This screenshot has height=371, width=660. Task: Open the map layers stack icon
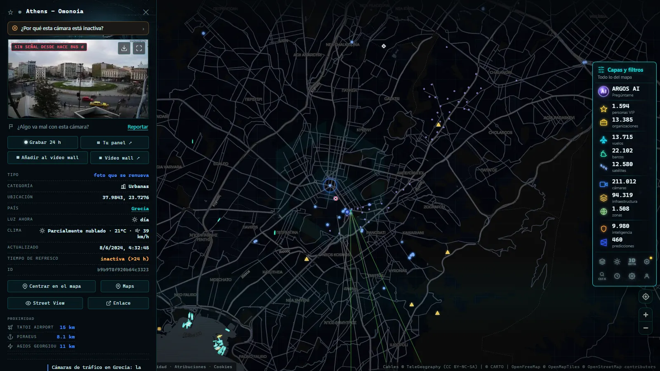(602, 261)
